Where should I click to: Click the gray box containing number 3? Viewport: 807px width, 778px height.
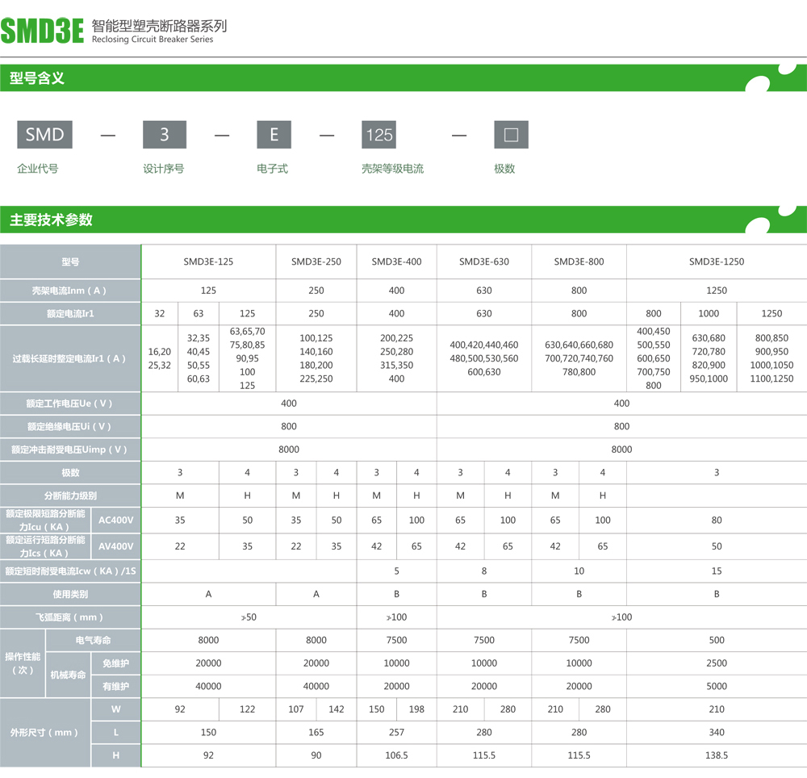point(165,135)
